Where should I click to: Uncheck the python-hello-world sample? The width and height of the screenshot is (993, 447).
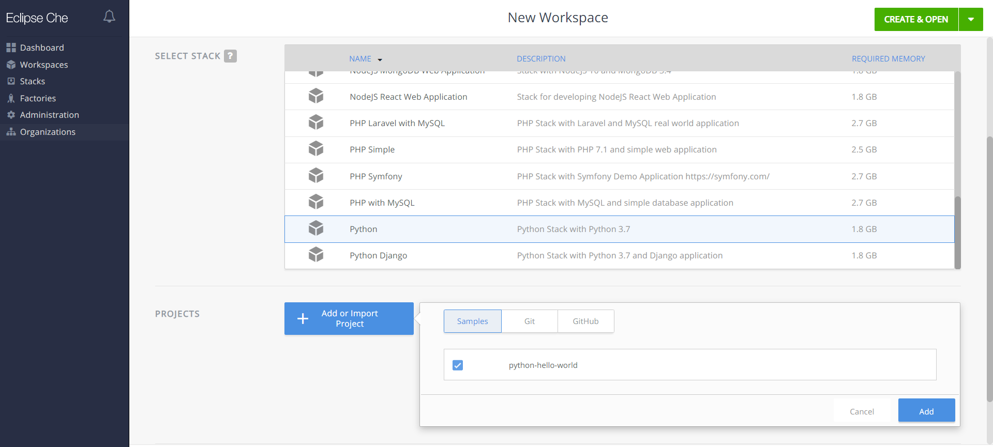tap(458, 365)
